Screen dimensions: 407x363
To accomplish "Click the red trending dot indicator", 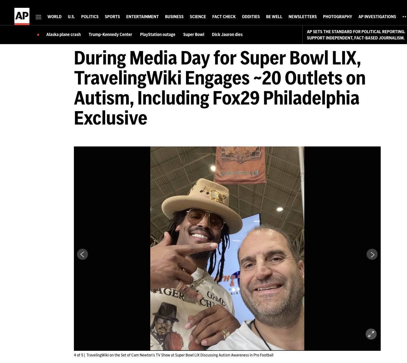I will pos(38,35).
